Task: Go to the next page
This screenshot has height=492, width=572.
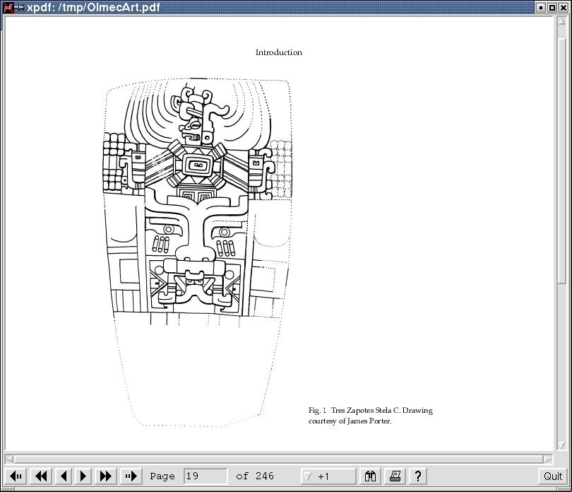Action: click(83, 476)
